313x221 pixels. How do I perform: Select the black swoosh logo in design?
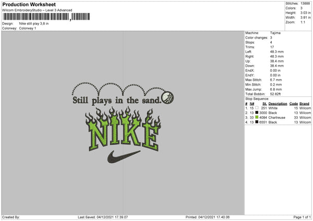[x=124, y=157]
